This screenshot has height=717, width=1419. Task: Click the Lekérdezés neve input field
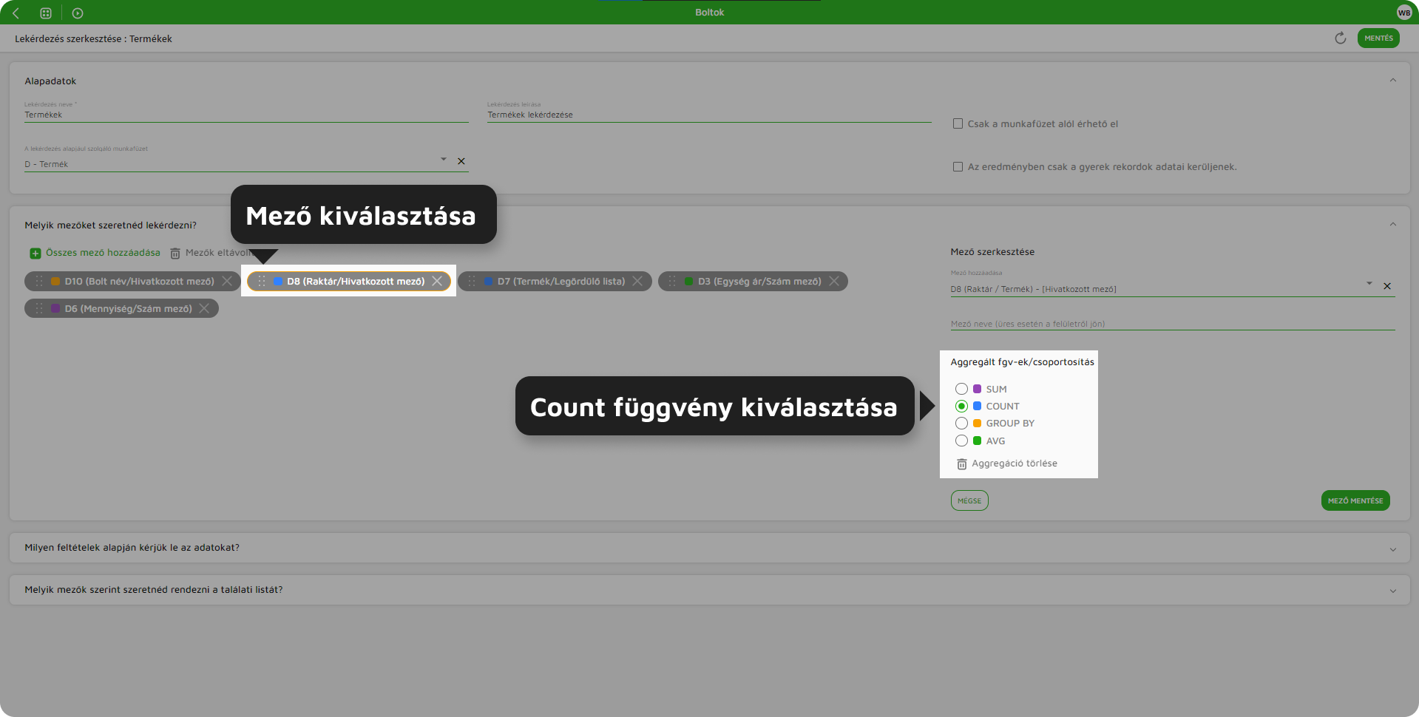pyautogui.click(x=246, y=115)
